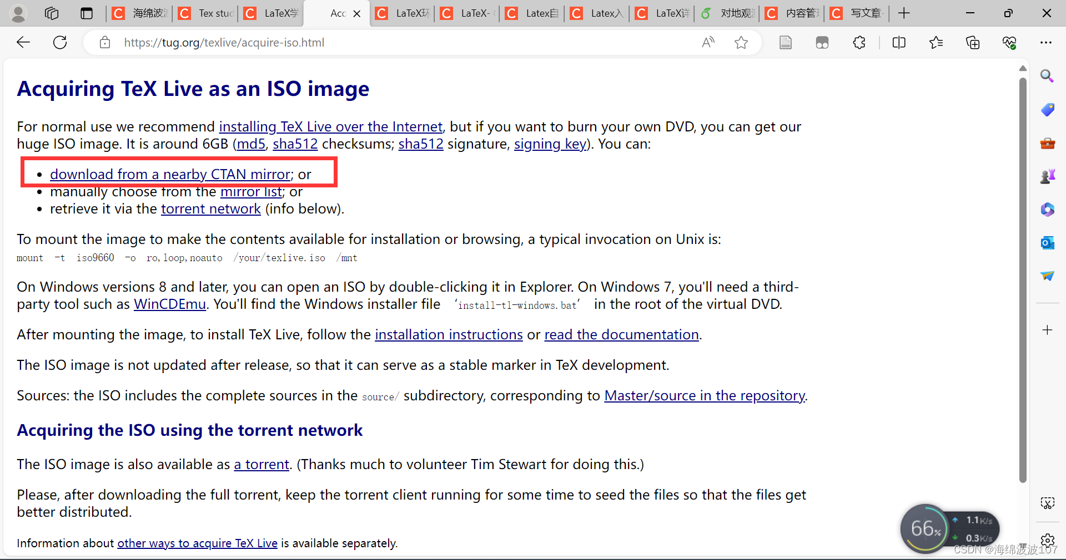Open sidebar Tools briefcase icon
This screenshot has width=1066, height=560.
point(1047,143)
